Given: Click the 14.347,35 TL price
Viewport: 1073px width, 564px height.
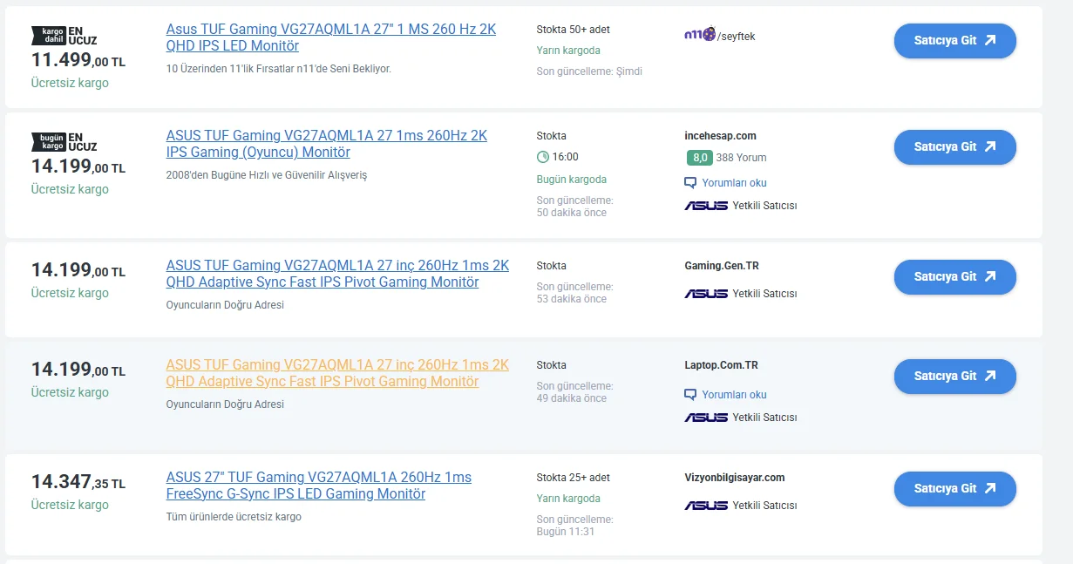Looking at the screenshot, I should 78,482.
